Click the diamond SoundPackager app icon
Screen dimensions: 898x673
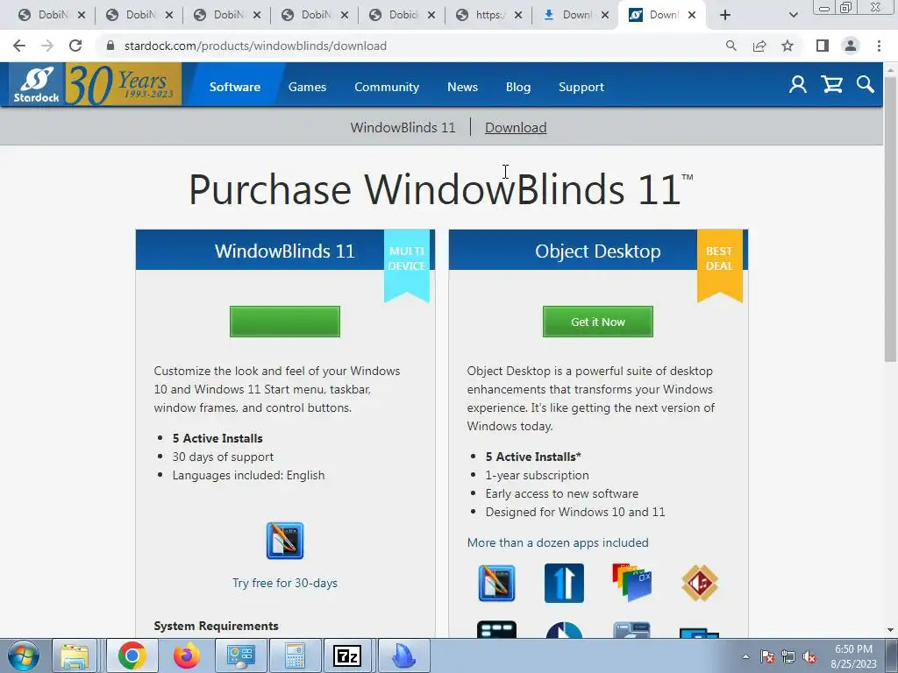coord(700,583)
